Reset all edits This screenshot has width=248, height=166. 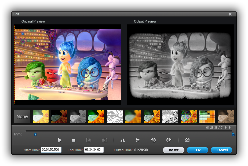tap(173, 150)
